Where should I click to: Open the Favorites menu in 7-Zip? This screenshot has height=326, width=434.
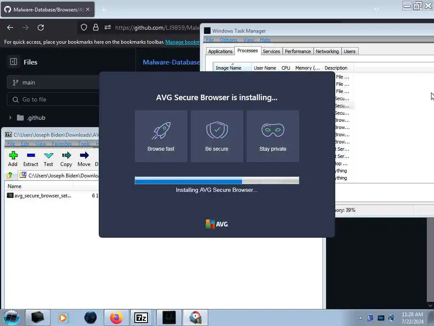pos(62,144)
